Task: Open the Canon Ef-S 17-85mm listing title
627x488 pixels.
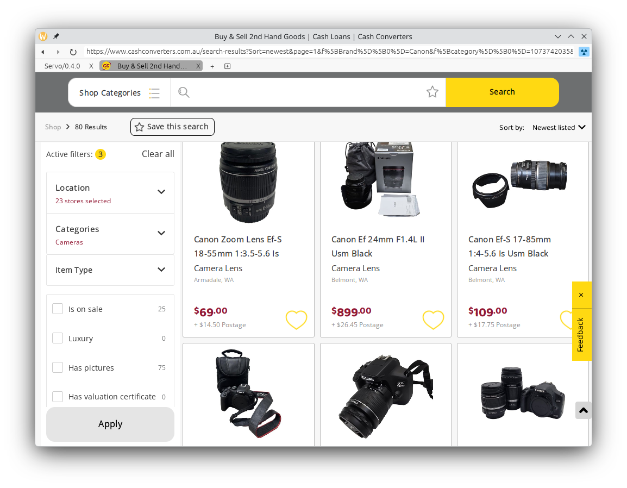Action: coord(510,246)
